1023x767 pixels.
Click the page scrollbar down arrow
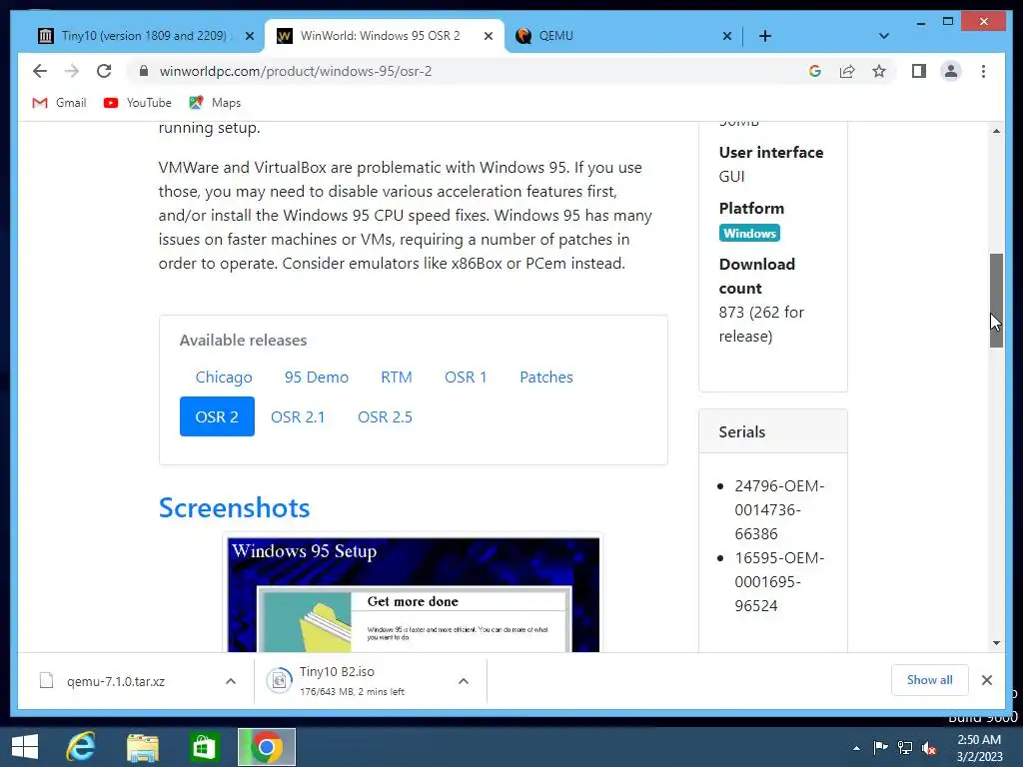(996, 643)
